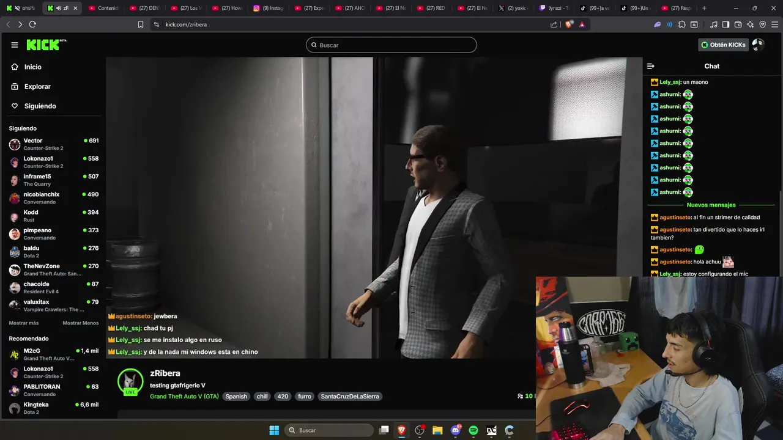Screen dimensions: 783x440
Task: Click the Spanish tag
Action: [x=236, y=397]
